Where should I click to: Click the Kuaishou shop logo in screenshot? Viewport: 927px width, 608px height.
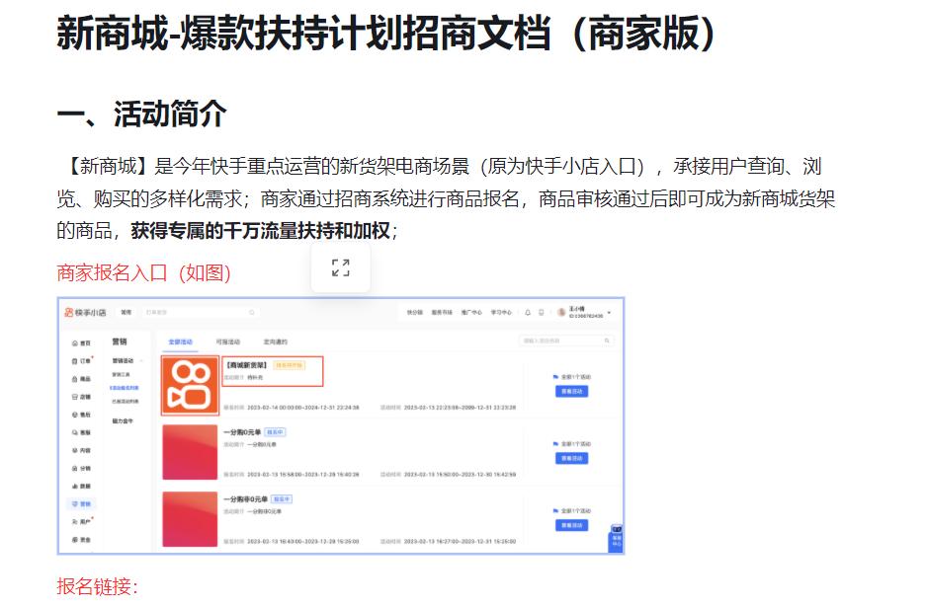(85, 312)
